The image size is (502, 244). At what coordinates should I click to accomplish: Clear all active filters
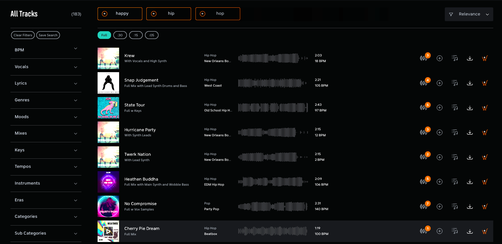23,35
